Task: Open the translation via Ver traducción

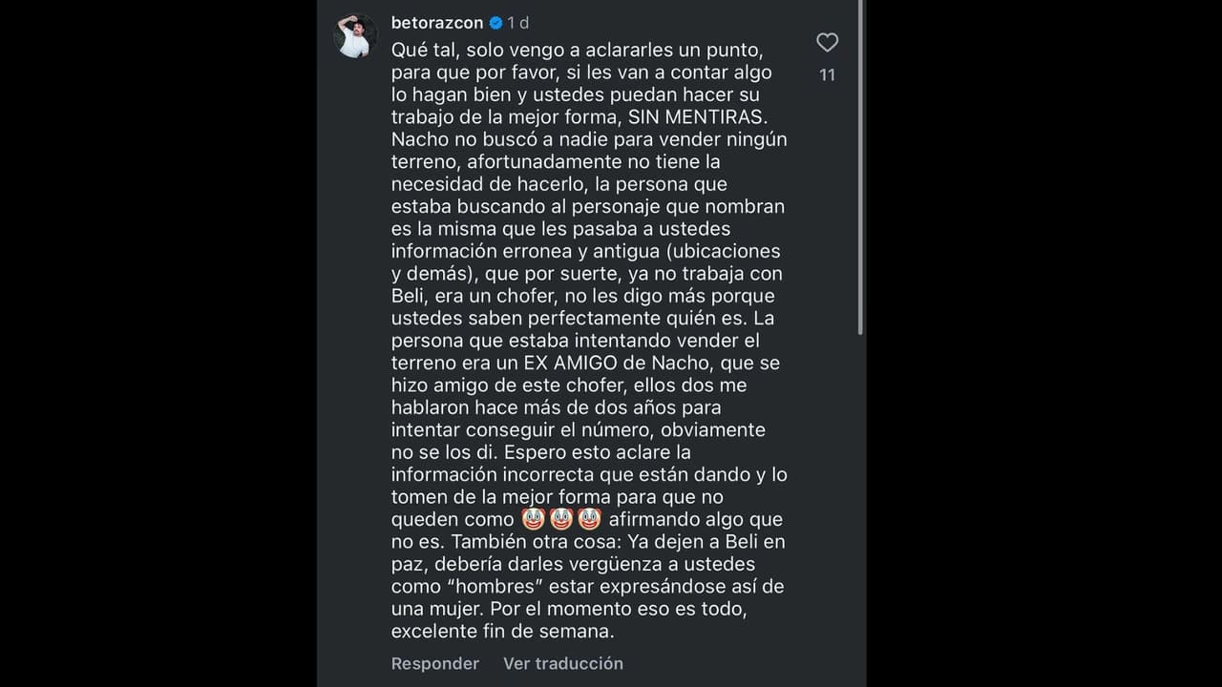Action: pyautogui.click(x=562, y=663)
